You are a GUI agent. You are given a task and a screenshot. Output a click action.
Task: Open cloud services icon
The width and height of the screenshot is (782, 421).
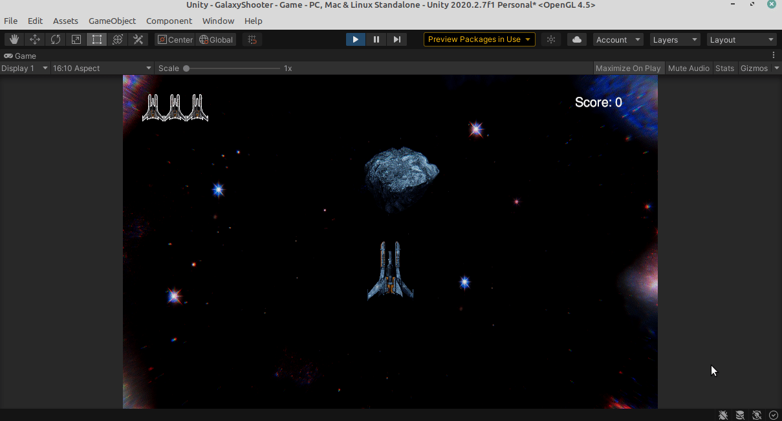coord(577,39)
